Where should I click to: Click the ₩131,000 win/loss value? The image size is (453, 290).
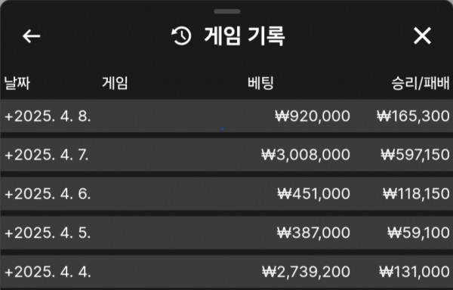pyautogui.click(x=414, y=272)
